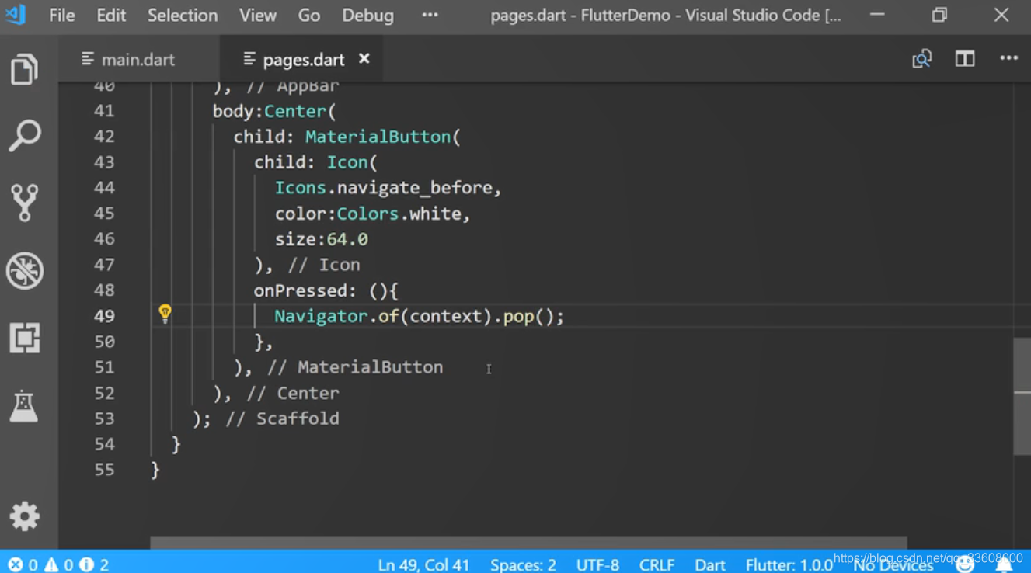
Task: Click line number 55 in the gutter
Action: coord(104,470)
